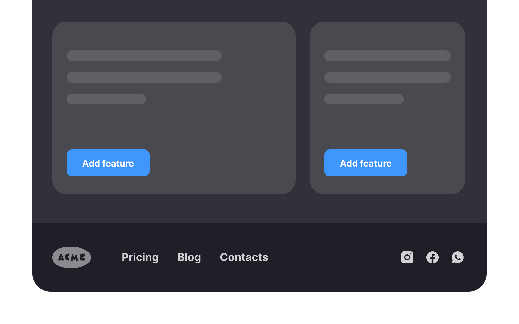The height and width of the screenshot is (324, 519).
Task: Open the Facebook icon in the footer
Action: point(432,257)
